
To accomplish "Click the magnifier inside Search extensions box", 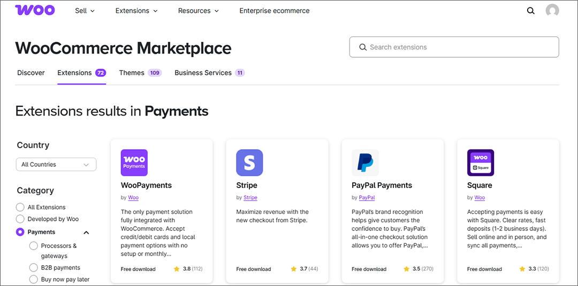I will pos(363,47).
